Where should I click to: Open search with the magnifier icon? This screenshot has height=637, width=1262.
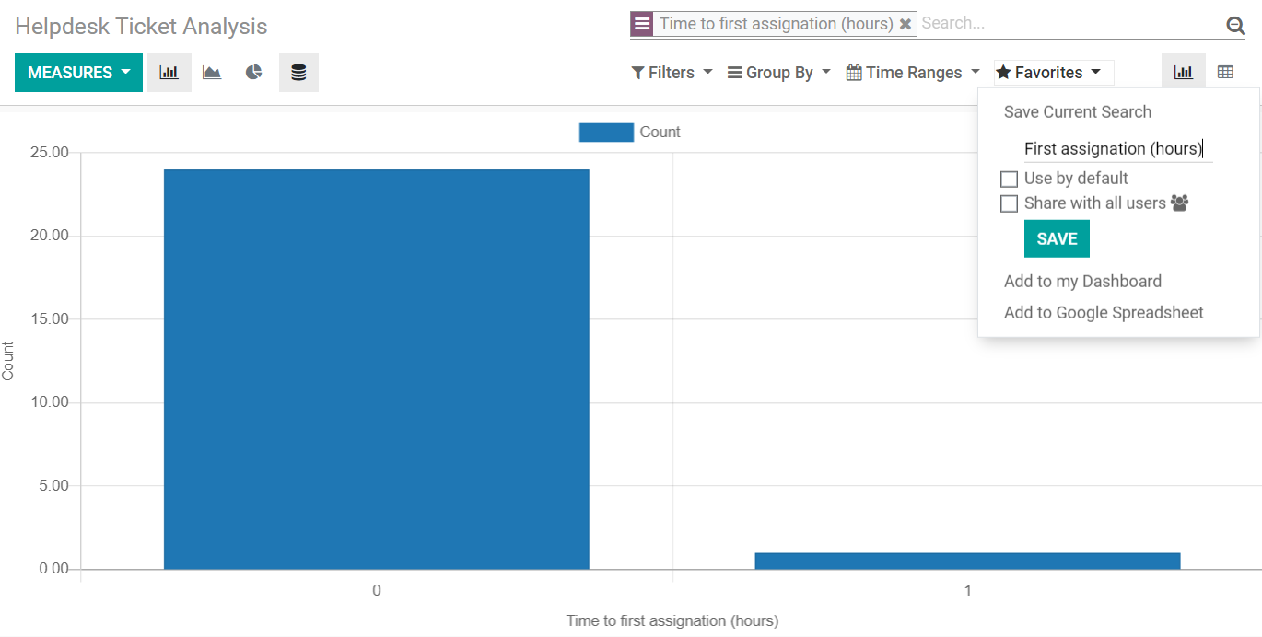(1235, 25)
